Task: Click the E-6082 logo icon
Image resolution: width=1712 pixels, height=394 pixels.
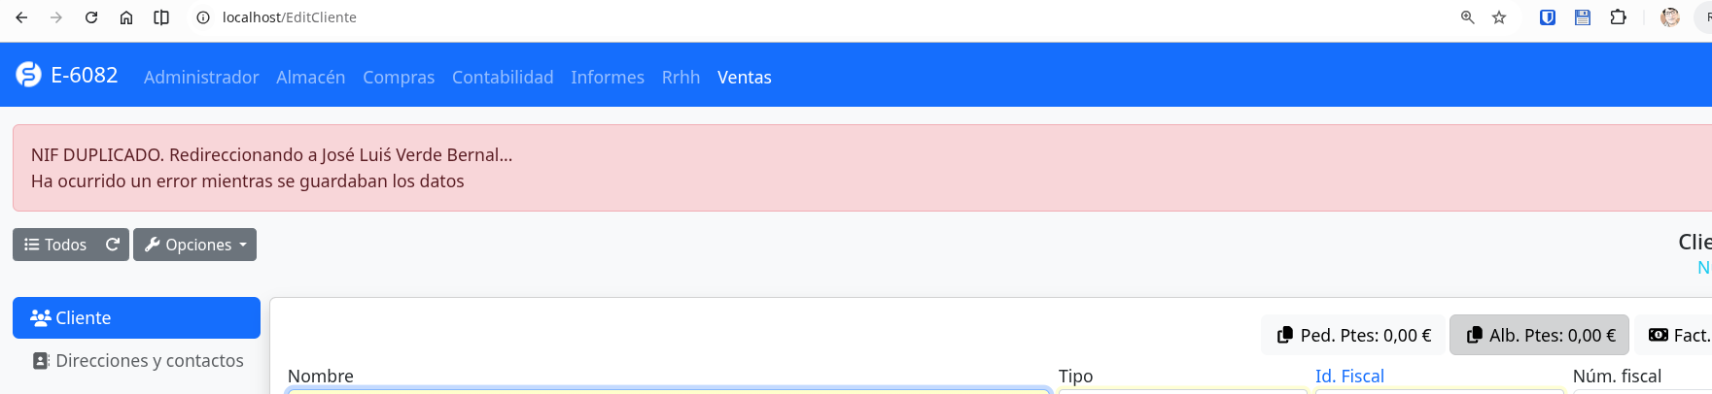Action: pyautogui.click(x=29, y=75)
